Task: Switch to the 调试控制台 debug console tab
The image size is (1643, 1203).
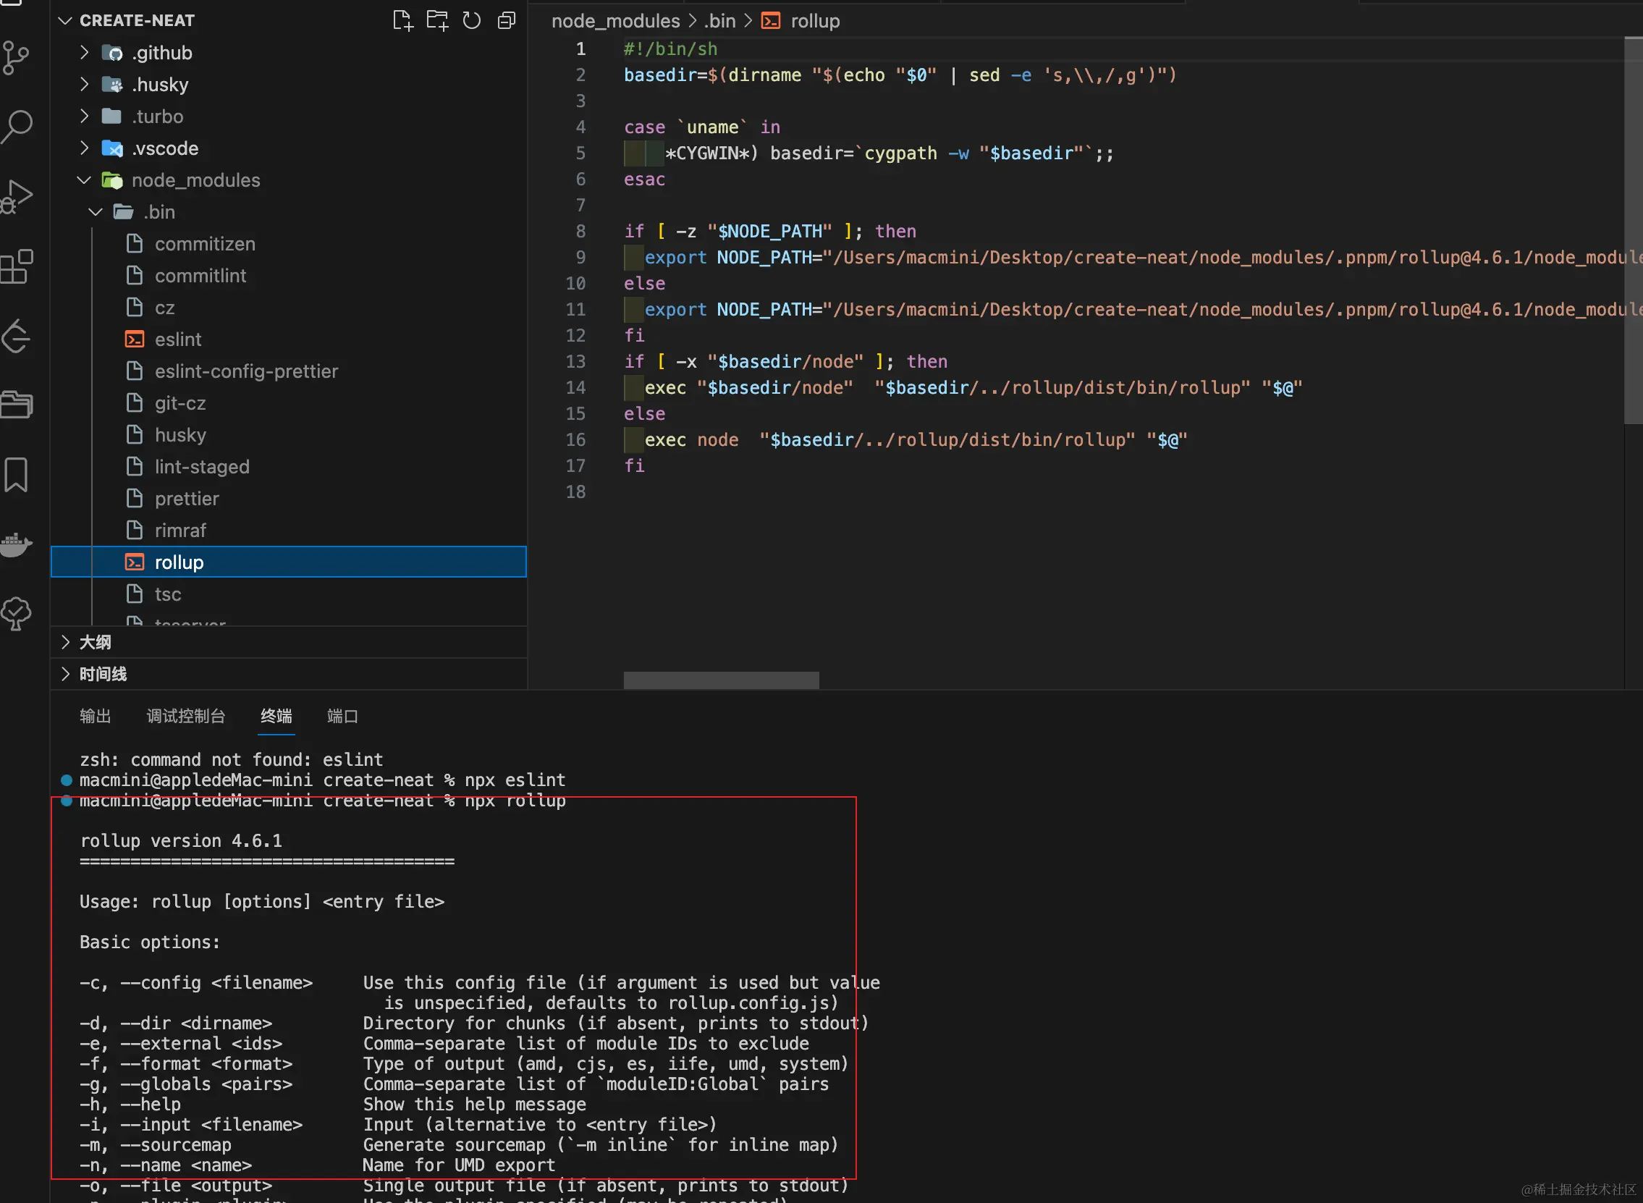Action: click(x=185, y=716)
